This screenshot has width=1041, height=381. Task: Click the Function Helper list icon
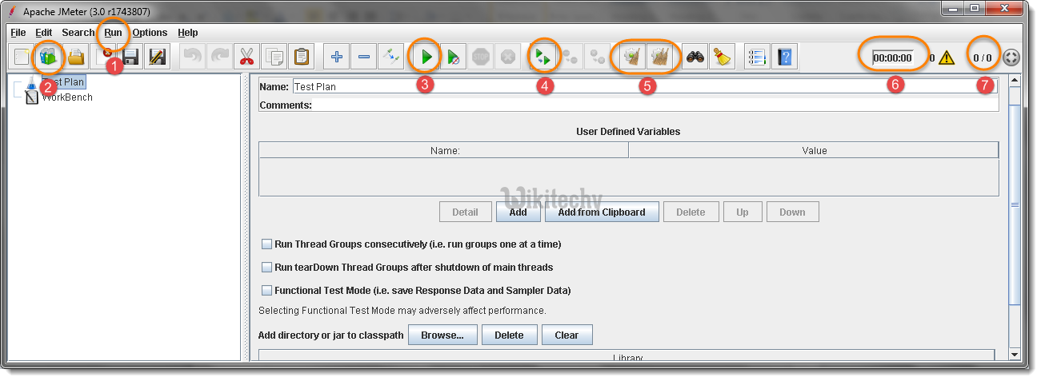756,57
